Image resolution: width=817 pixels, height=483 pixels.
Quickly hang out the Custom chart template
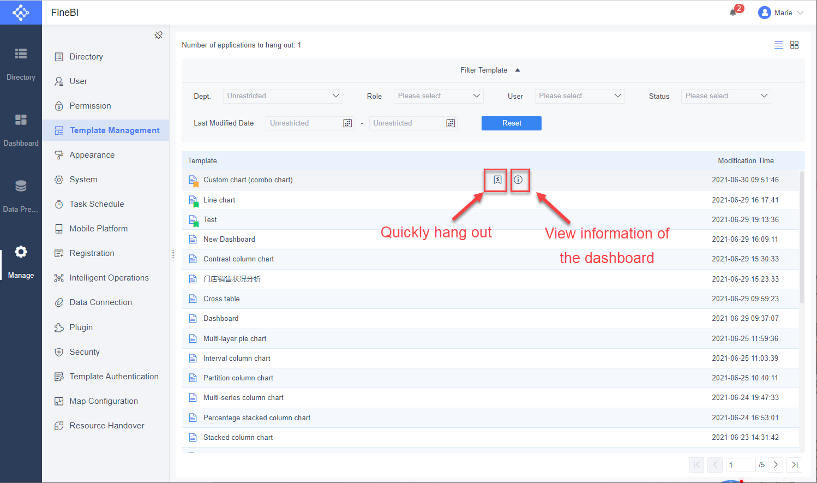click(495, 180)
